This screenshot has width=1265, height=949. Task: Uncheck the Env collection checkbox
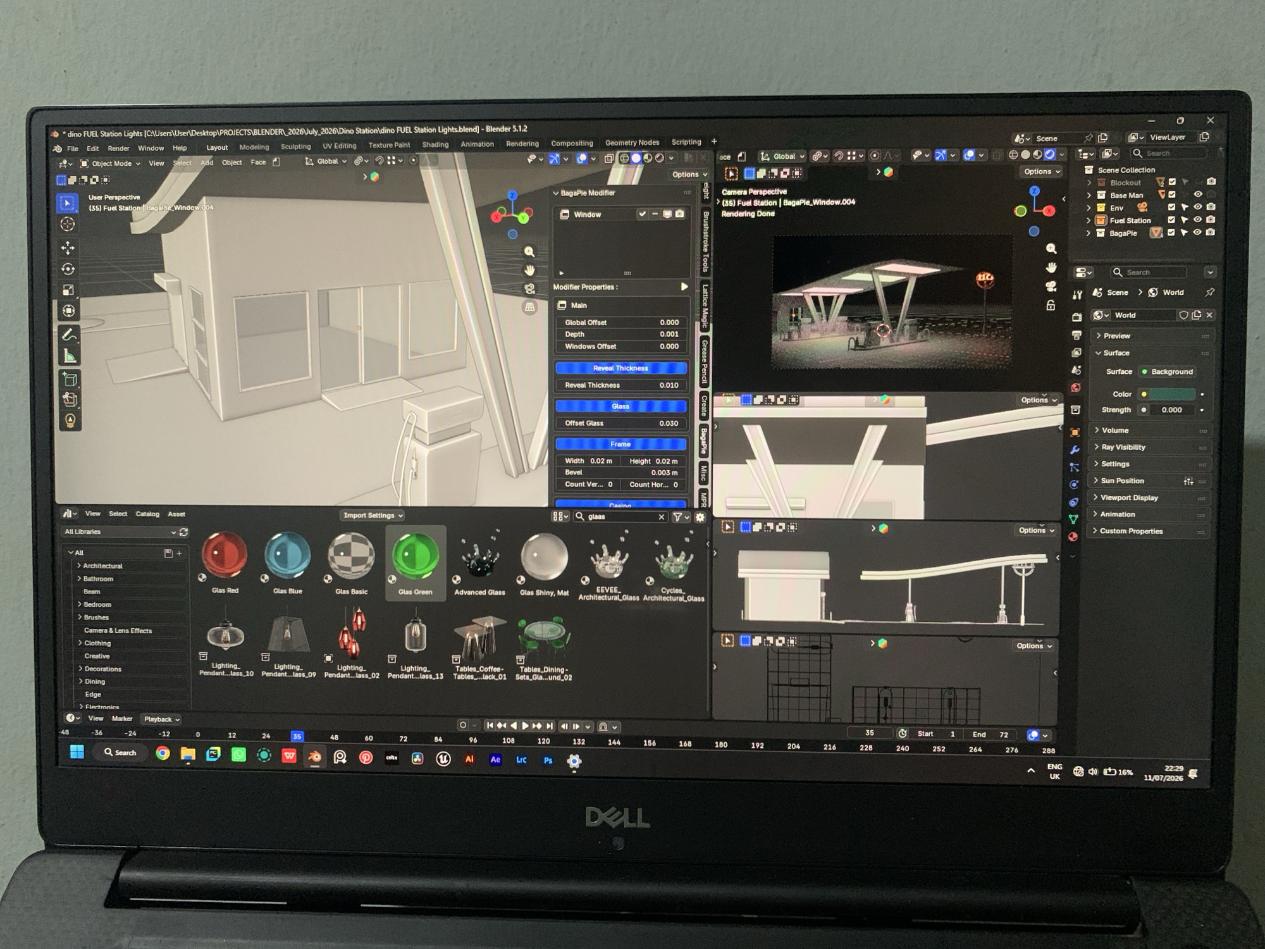pyautogui.click(x=1171, y=207)
